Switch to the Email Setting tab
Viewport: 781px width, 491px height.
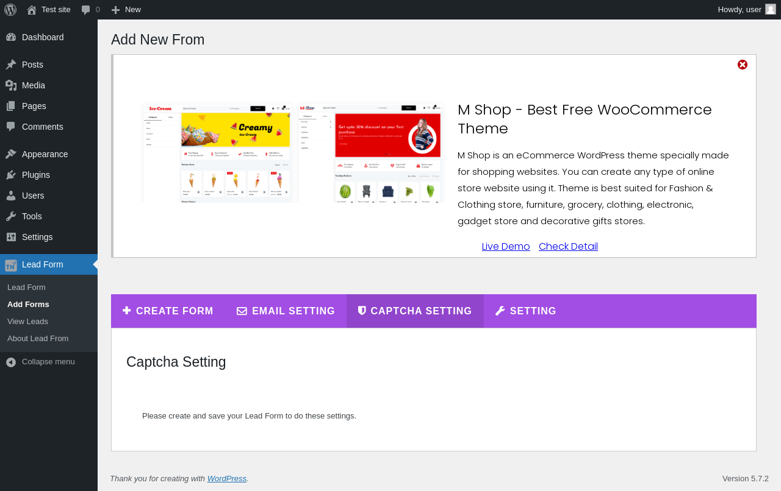click(x=286, y=311)
